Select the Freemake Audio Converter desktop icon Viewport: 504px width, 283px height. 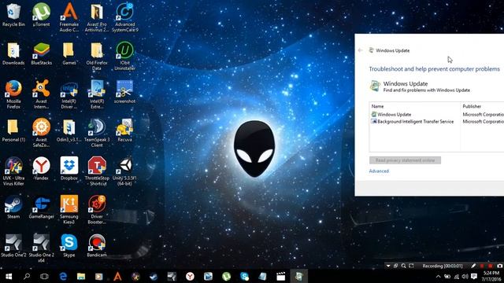click(x=69, y=17)
